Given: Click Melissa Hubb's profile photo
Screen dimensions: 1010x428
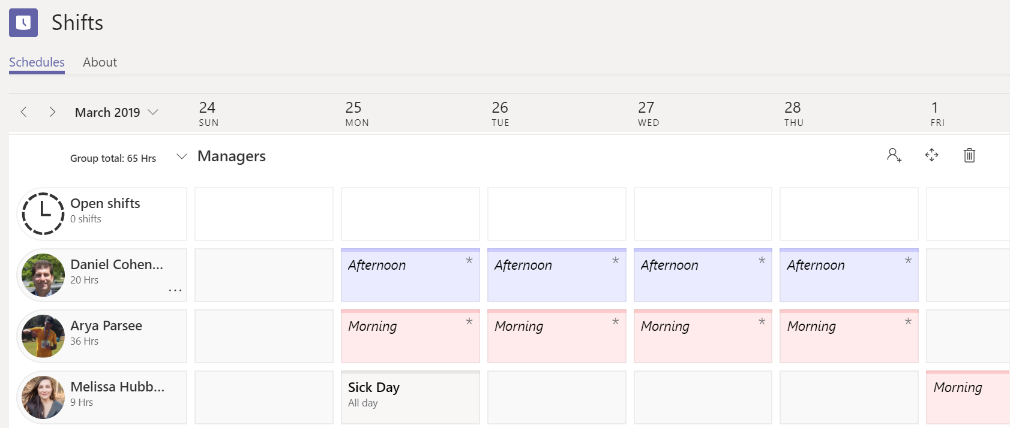Looking at the screenshot, I should [43, 397].
